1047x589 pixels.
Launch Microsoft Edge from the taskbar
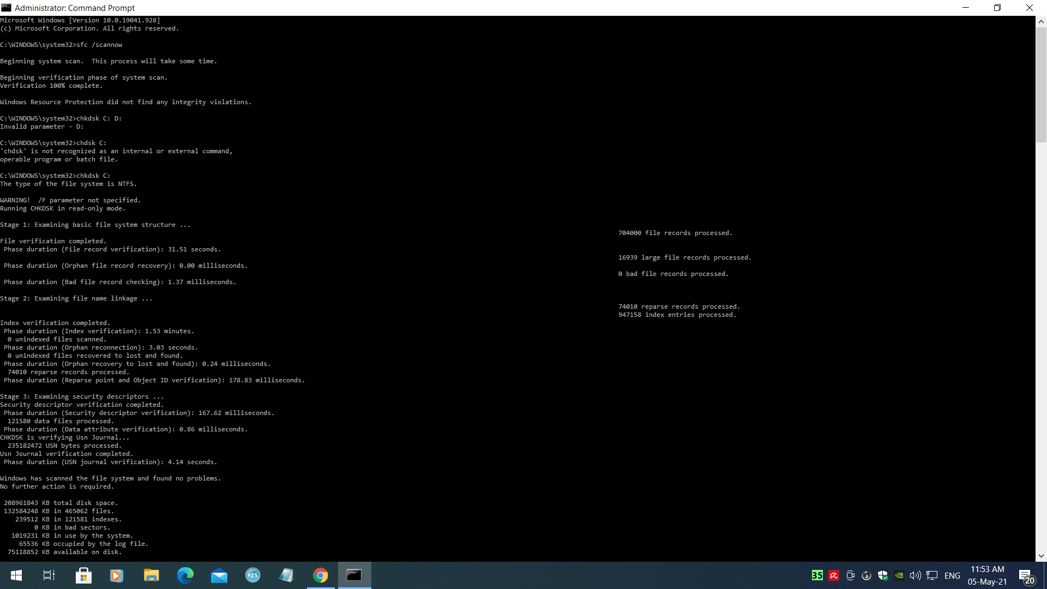point(185,575)
